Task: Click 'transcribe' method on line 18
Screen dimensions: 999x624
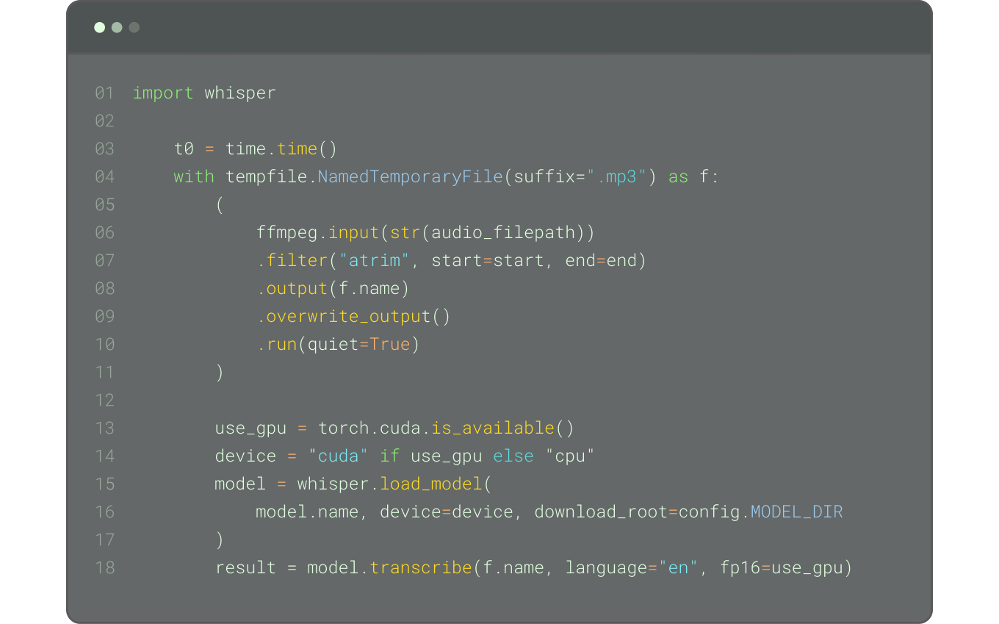Action: (x=421, y=568)
